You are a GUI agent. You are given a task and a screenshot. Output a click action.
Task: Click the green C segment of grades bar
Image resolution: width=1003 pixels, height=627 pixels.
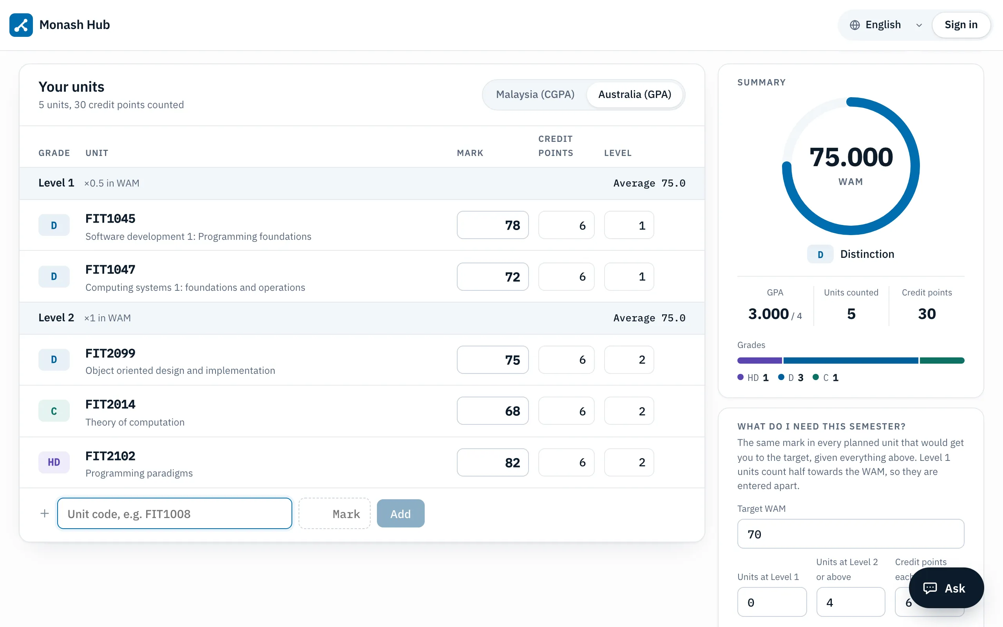(942, 361)
